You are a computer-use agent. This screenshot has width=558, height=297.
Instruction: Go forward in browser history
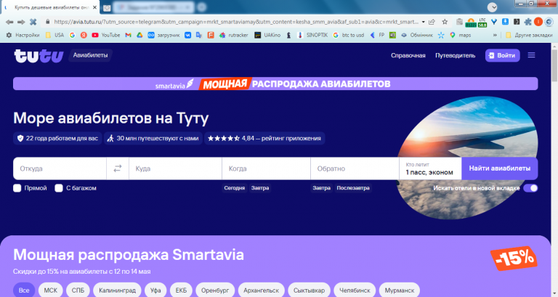[21, 22]
